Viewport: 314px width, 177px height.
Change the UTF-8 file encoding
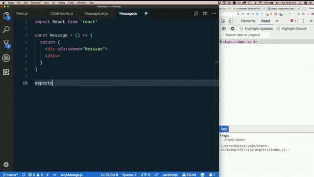pos(145,175)
